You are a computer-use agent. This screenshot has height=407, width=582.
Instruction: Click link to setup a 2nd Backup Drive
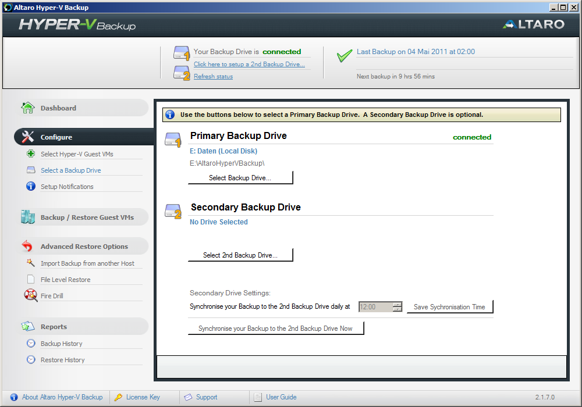250,64
